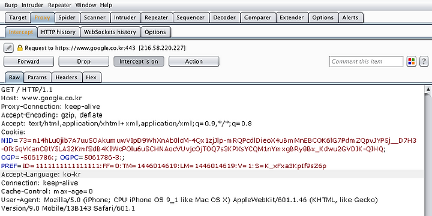Click the Comment this item field
Viewport: 432px width, 216px height.
point(366,61)
